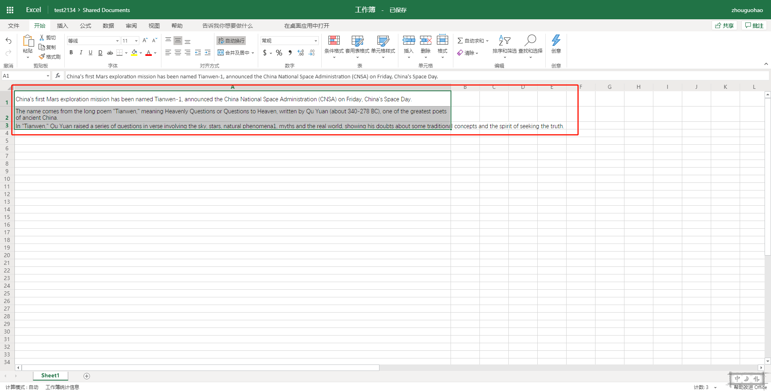771x391 pixels.
Task: Apply italic formatting
Action: click(81, 52)
